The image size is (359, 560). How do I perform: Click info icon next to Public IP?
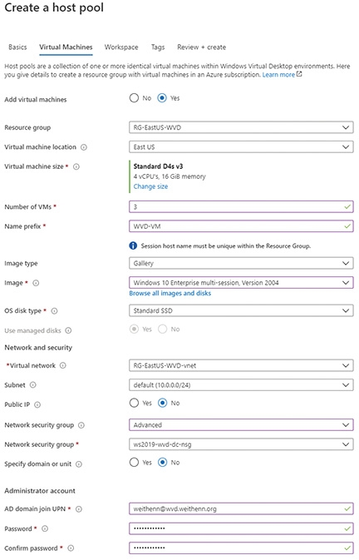click(x=37, y=404)
